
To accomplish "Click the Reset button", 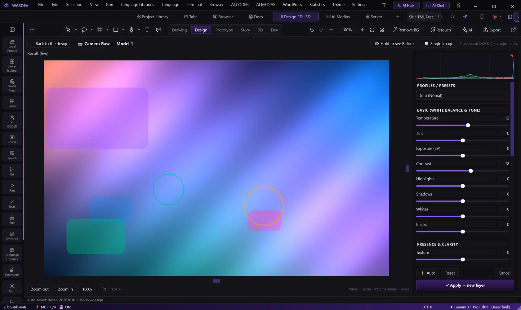I will tap(450, 273).
